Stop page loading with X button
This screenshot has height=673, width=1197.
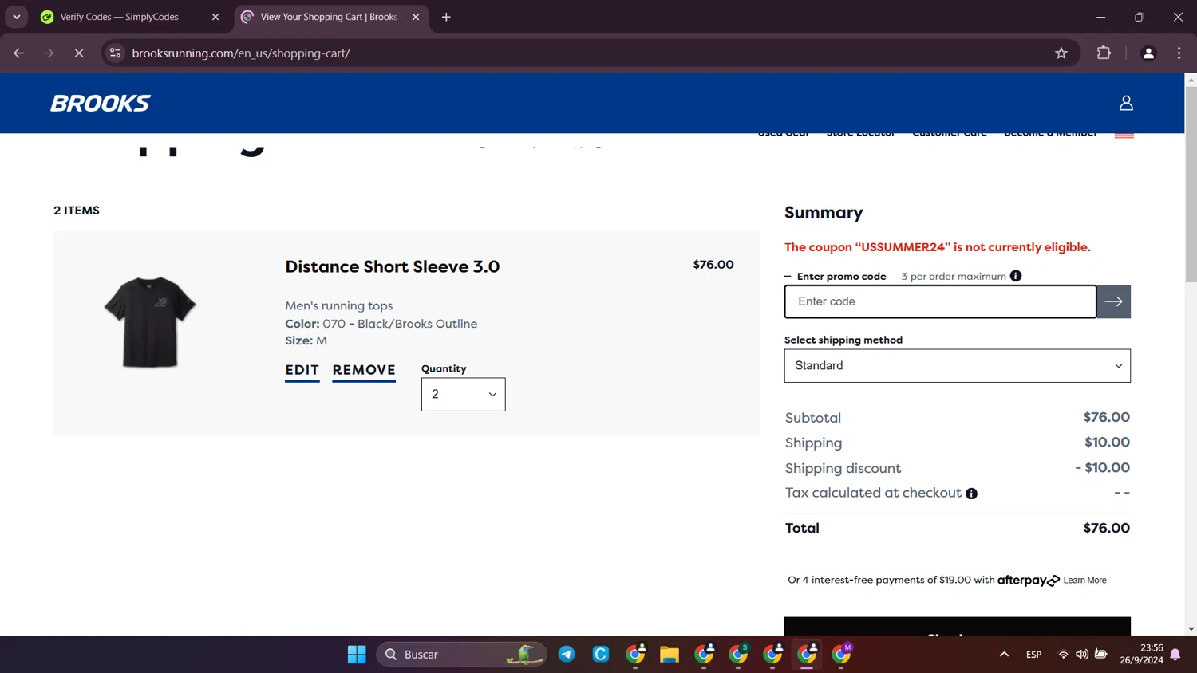[x=79, y=53]
